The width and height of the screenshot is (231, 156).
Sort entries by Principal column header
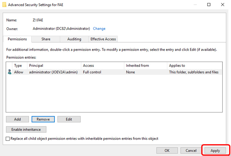(x=53, y=66)
